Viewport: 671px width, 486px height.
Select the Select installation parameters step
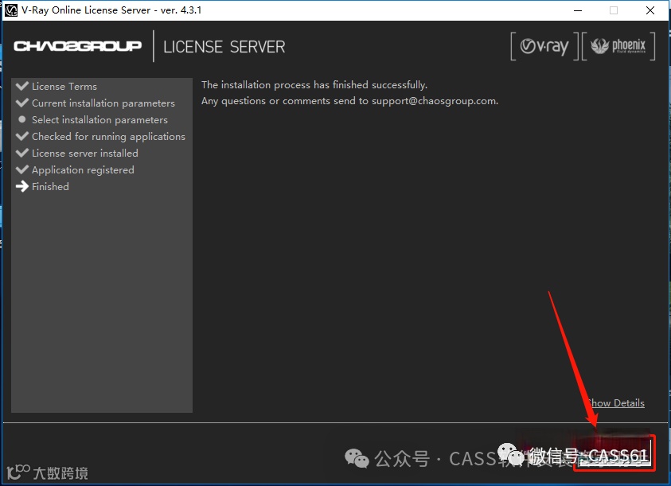click(99, 120)
